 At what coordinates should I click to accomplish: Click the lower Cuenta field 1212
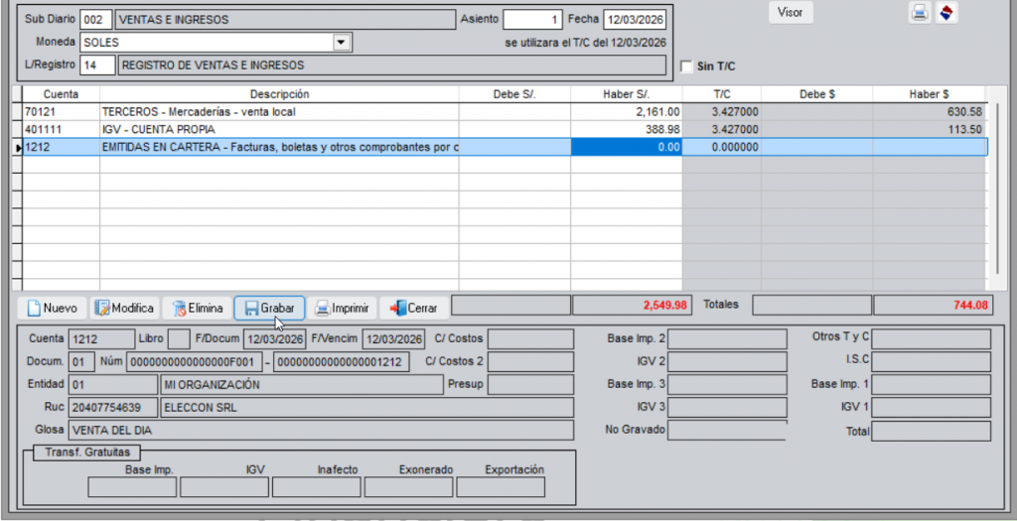click(x=102, y=339)
